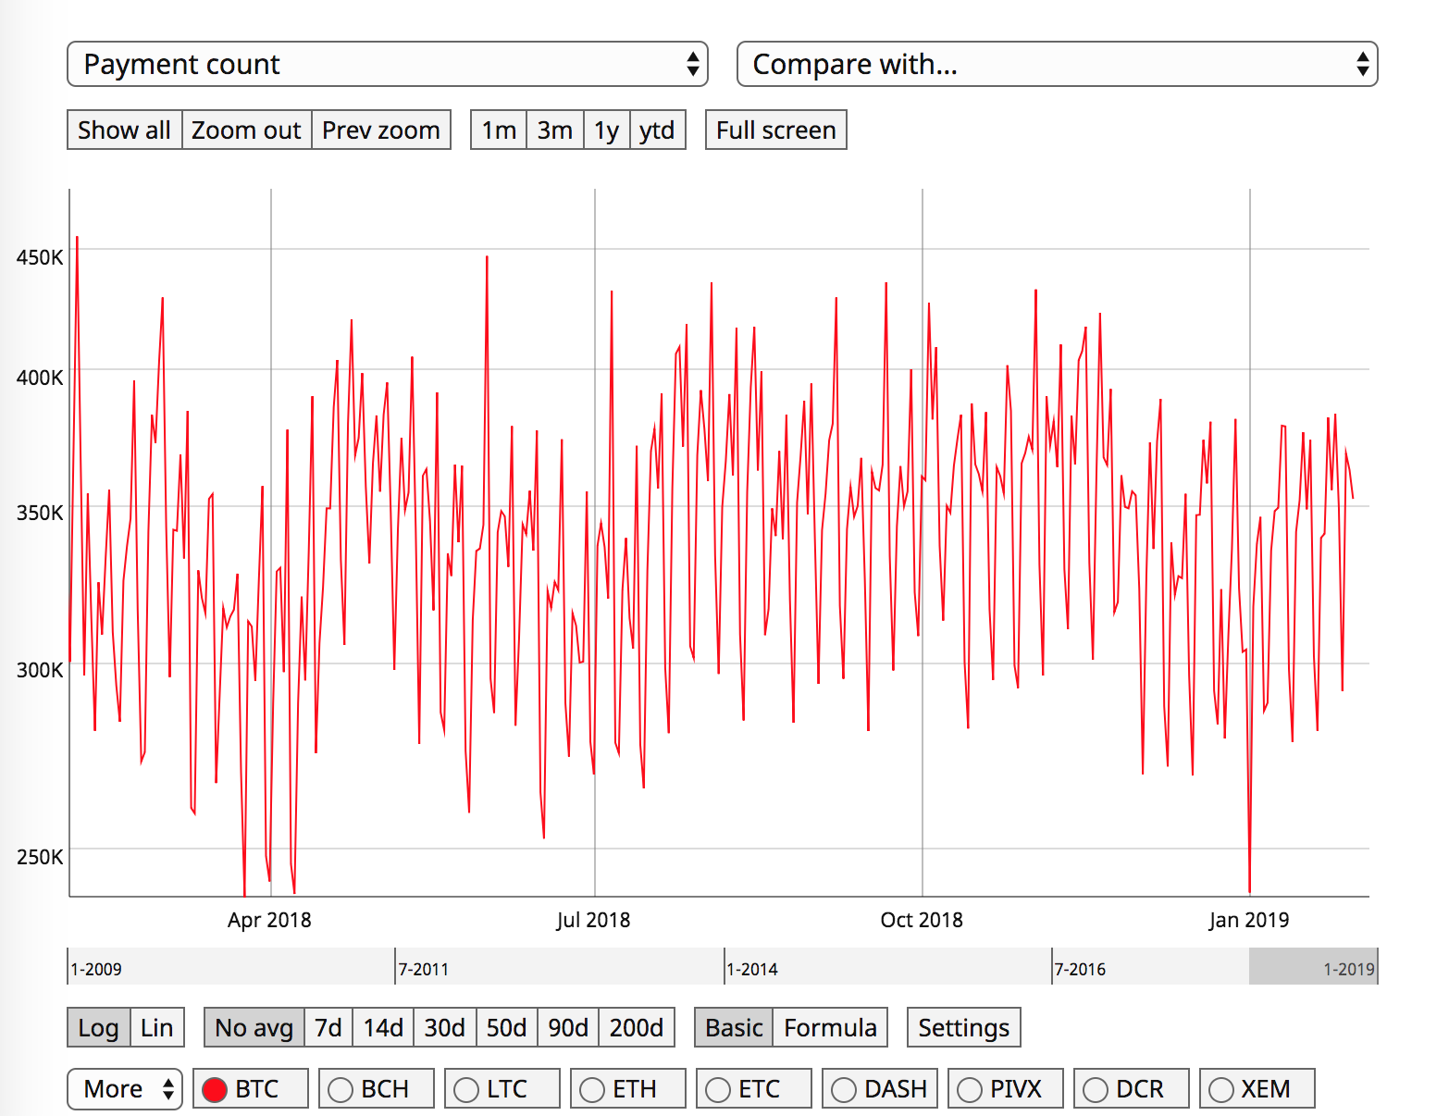Click the Oct 2018 axis label

click(x=922, y=920)
